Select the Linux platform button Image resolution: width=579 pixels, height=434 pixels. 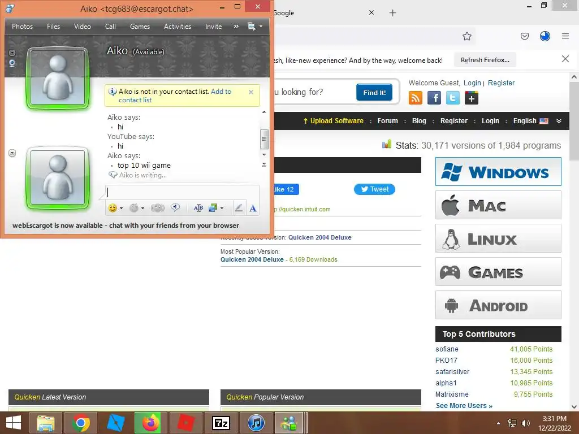point(498,238)
